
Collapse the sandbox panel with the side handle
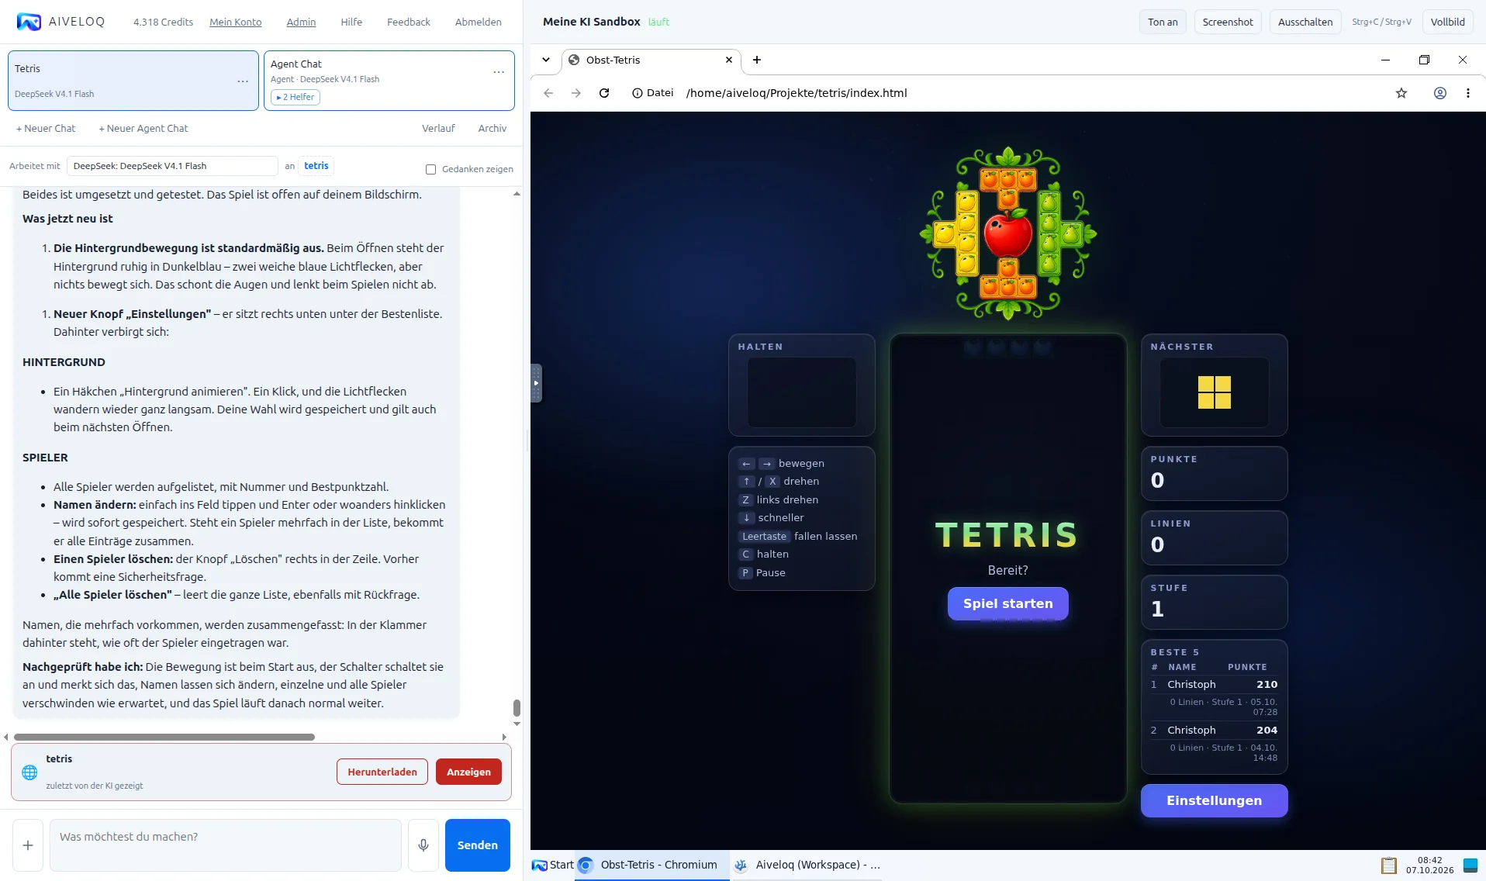coord(536,383)
